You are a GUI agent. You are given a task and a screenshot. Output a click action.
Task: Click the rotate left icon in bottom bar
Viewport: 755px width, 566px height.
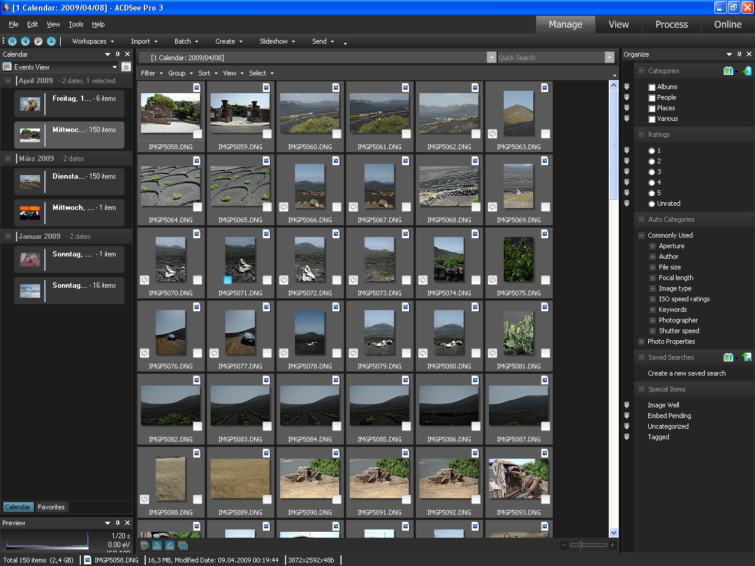(157, 545)
